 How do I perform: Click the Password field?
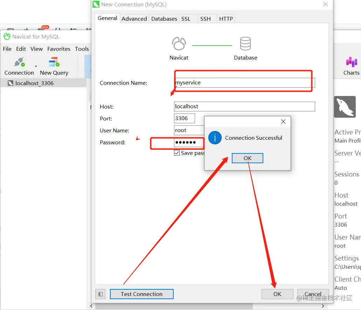tap(189, 142)
